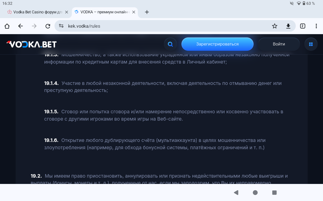The image size is (323, 201).
Task: Go back to previous page
Action: [x=21, y=26]
